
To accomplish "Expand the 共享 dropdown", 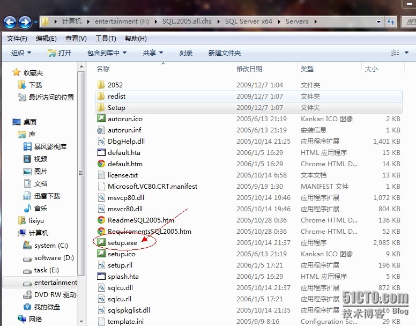I will (153, 53).
